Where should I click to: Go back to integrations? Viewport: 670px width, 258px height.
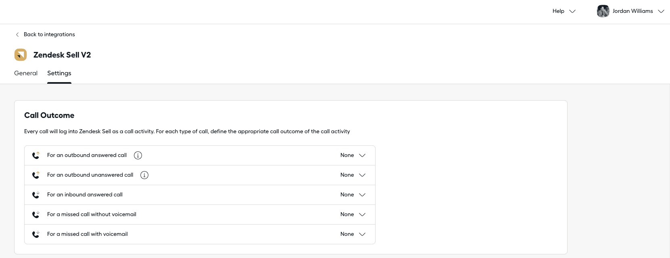coord(49,35)
